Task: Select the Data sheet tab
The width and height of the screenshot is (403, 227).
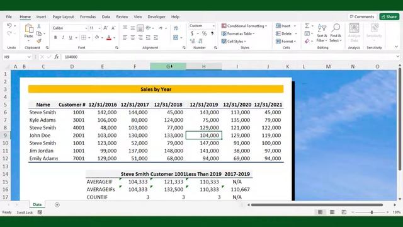Action: pos(37,204)
